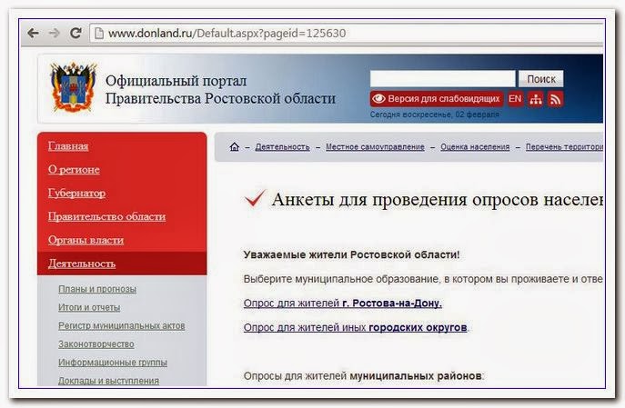Screen dimensions: 625x408
Task: Open Органы власти menu item
Action: (86, 240)
